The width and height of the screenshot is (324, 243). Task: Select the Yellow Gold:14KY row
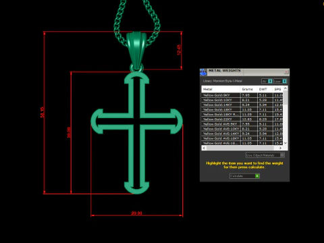242,105
